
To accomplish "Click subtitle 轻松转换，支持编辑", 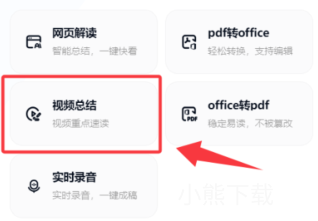I will coord(250,51).
